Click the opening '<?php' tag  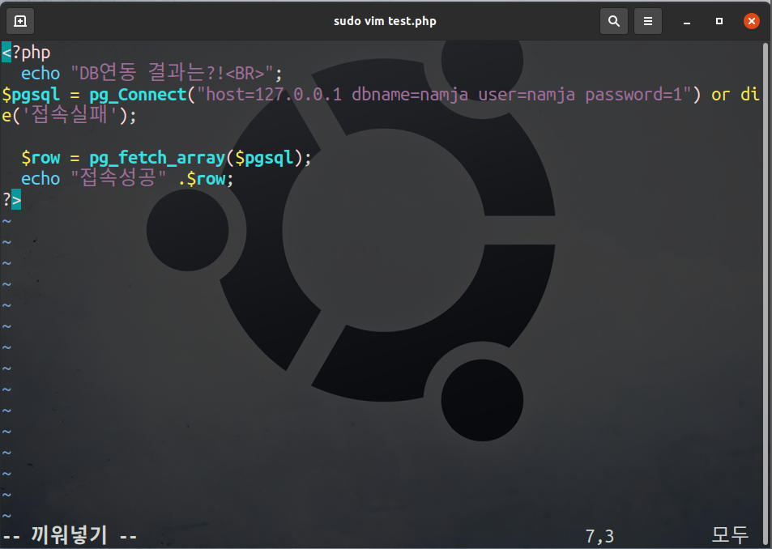[26, 52]
